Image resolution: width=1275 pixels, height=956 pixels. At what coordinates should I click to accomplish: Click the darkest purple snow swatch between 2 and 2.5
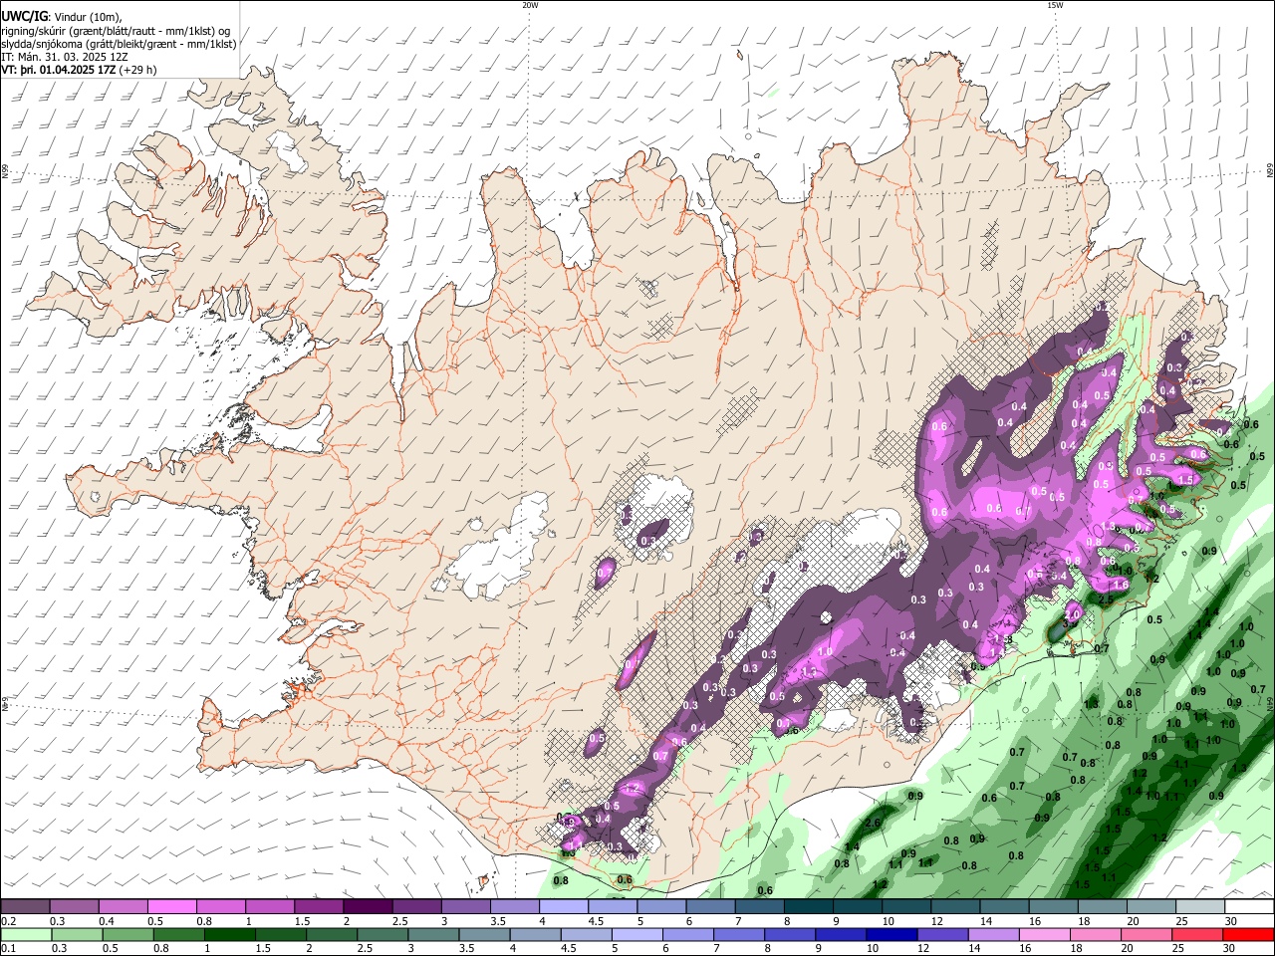pyautogui.click(x=367, y=906)
